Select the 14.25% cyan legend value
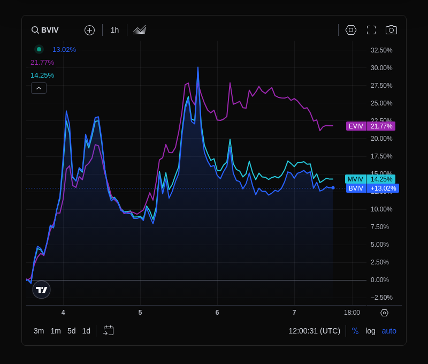The image size is (428, 364). (x=42, y=75)
